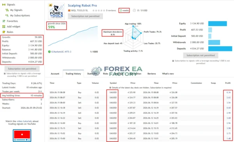Click Profit Trades: 79.3% label
The height and width of the screenshot is (142, 234).
coord(152,32)
